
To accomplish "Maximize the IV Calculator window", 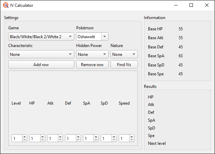I will 191,5.
